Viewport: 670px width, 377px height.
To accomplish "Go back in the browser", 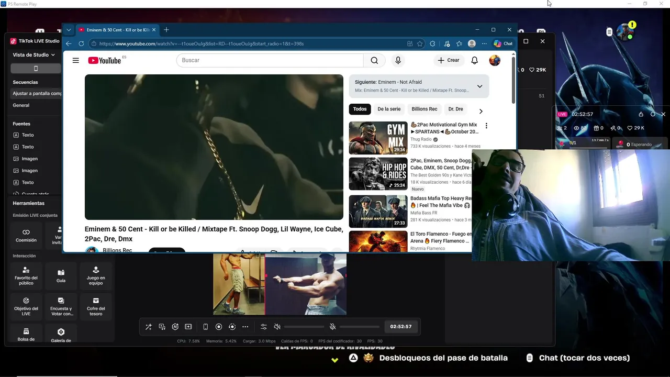I will [x=69, y=43].
